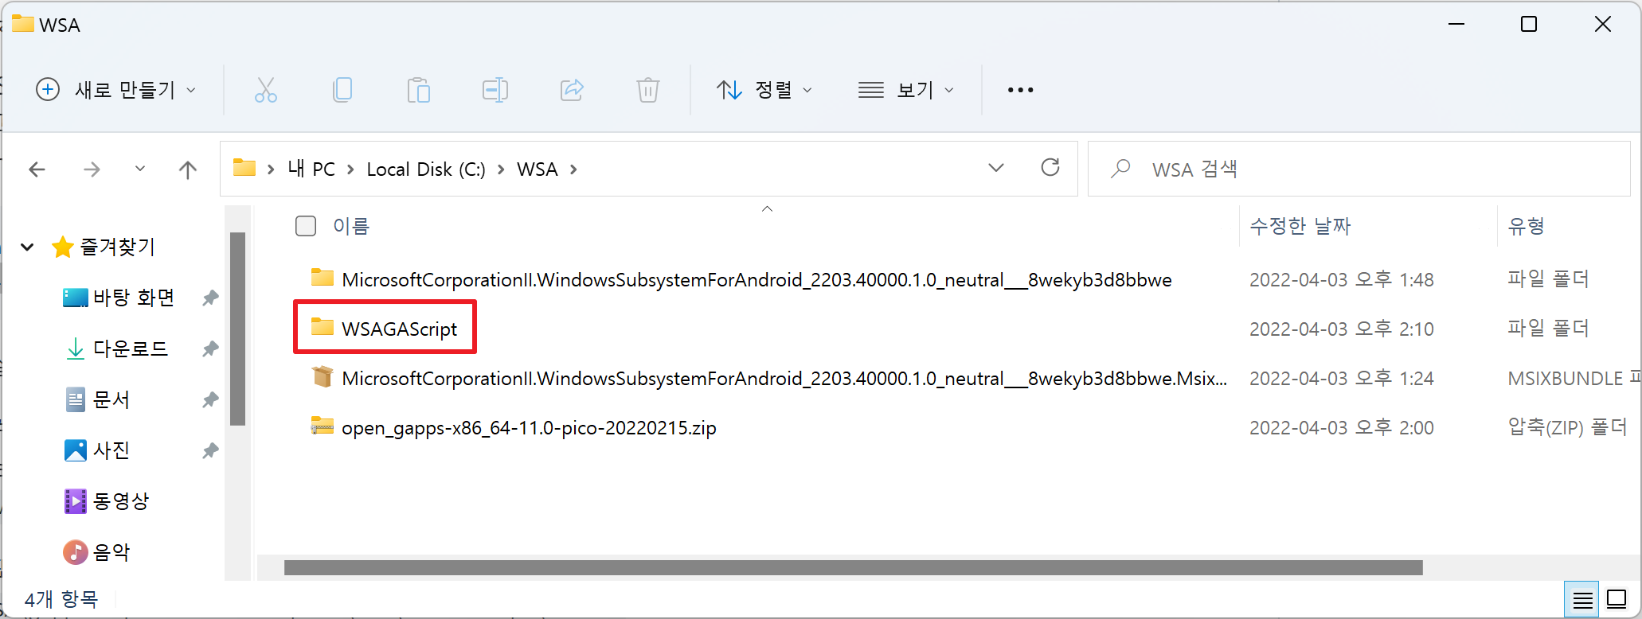Click the Rename icon in toolbar
This screenshot has width=1642, height=619.
495,90
